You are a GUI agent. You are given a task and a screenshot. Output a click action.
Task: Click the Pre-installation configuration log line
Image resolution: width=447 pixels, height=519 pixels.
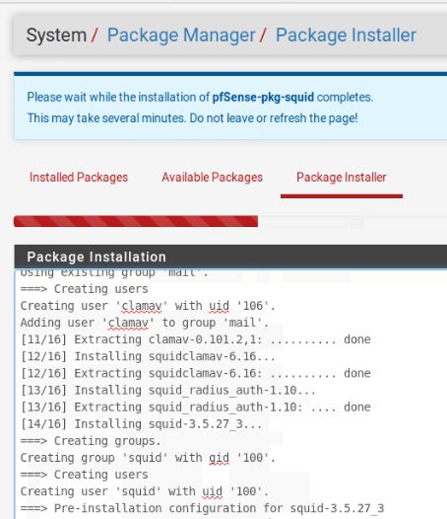pos(202,508)
